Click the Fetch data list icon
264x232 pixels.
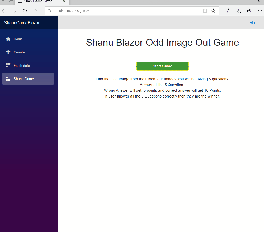8,65
